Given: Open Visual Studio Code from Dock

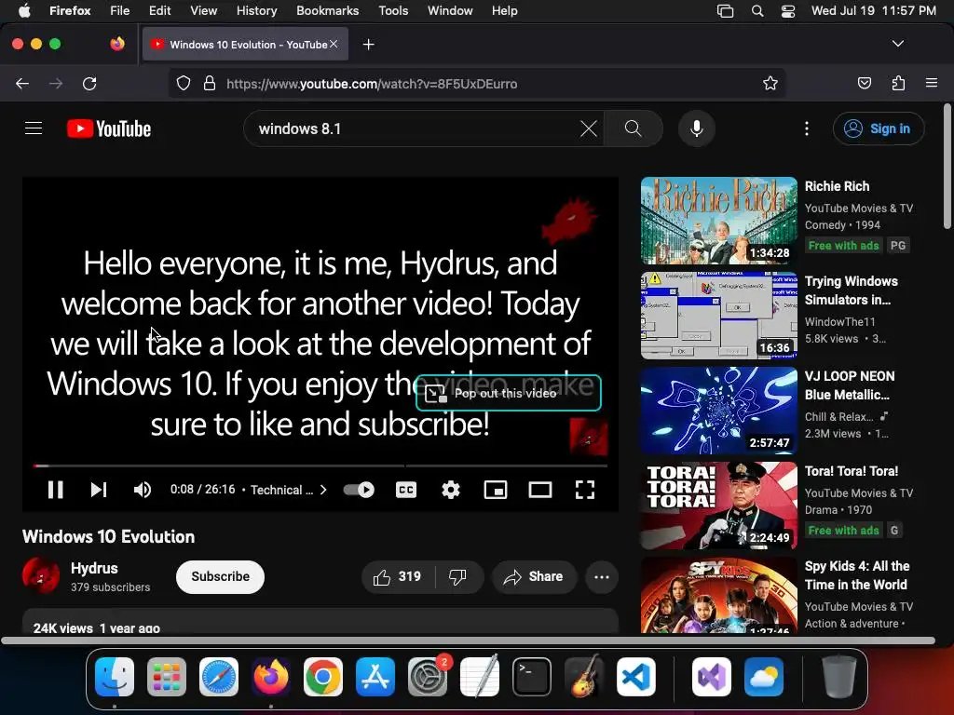Looking at the screenshot, I should 636,677.
